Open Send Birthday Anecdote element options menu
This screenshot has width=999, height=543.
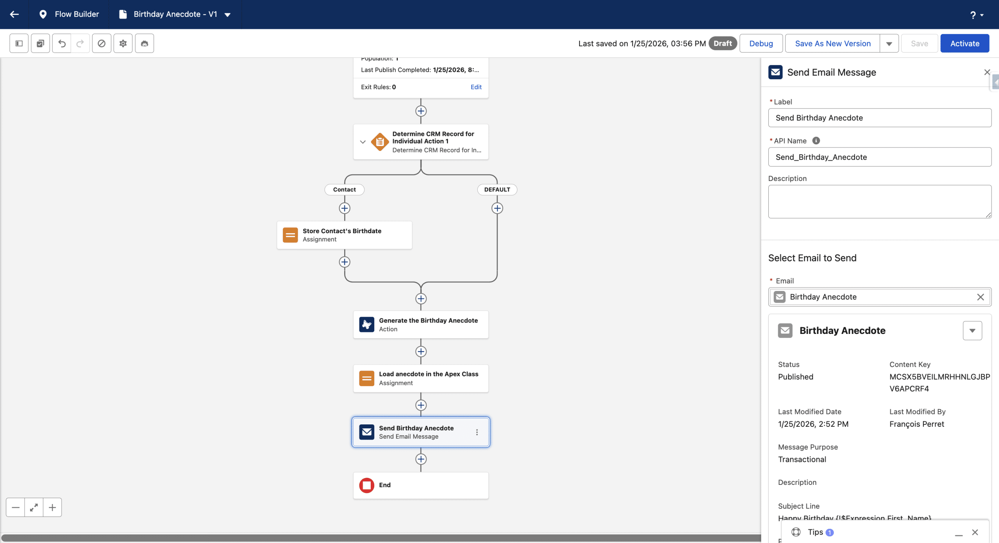477,432
